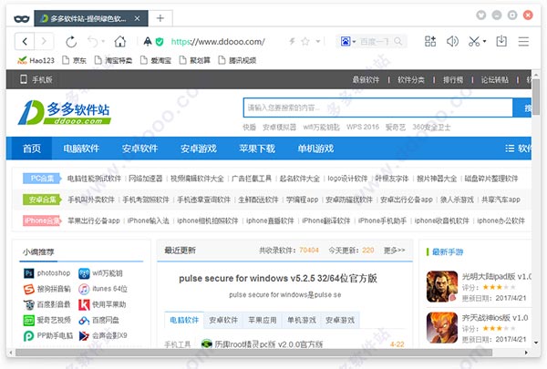Click the horizontal scrollbar at bottom
Image resolution: width=547 pixels, height=369 pixels.
(x=254, y=353)
